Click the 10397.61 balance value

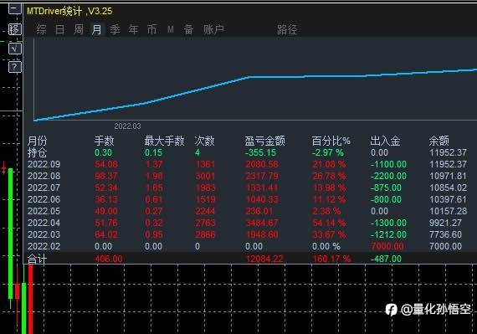pyautogui.click(x=448, y=199)
